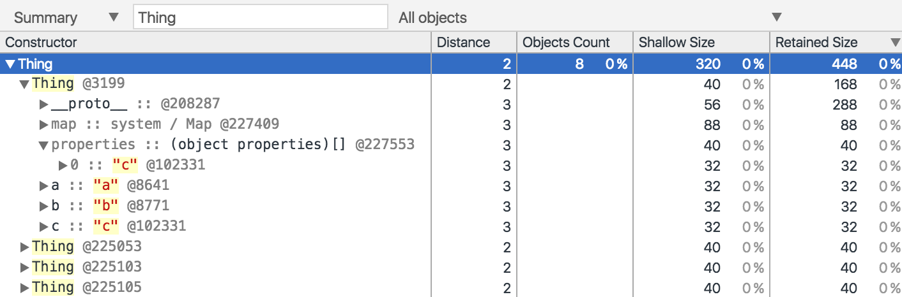The image size is (902, 297).
Task: Expand the __proto__ @208287 entry
Action: [x=44, y=105]
